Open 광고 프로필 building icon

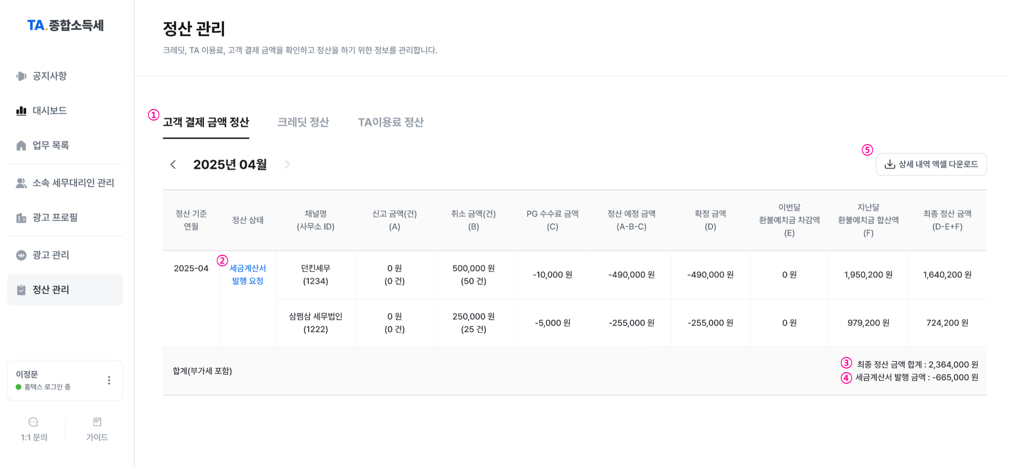point(21,218)
